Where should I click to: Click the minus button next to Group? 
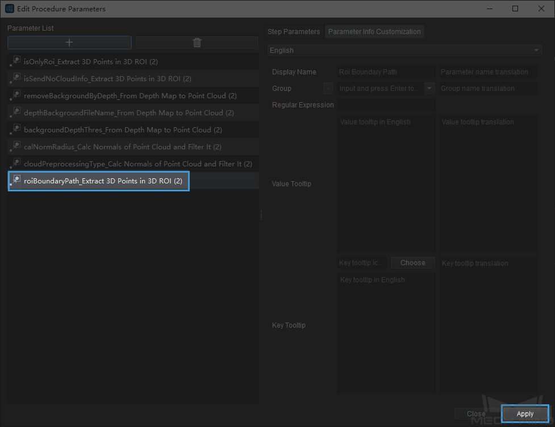[x=328, y=89]
